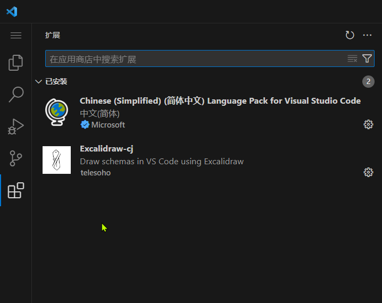Open manage gear for Excalidraw-cj

(368, 172)
